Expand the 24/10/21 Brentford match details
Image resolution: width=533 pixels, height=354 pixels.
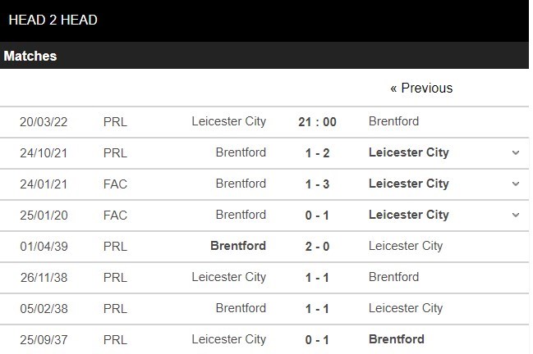pos(516,153)
